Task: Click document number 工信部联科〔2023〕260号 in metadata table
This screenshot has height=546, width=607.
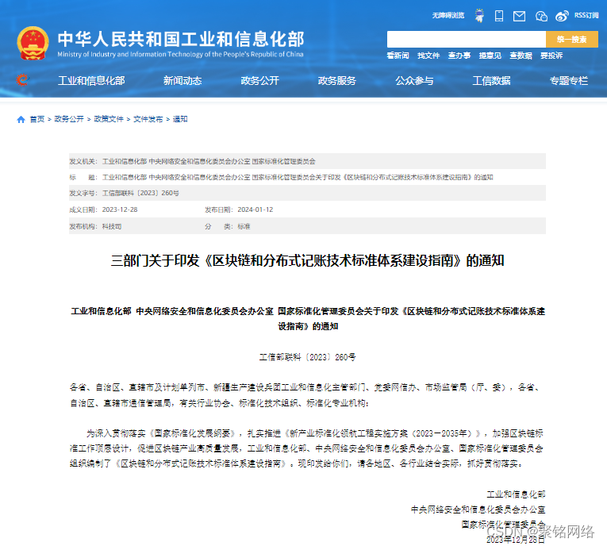Action: point(140,193)
